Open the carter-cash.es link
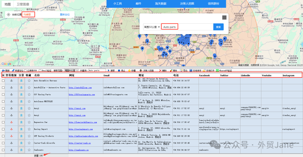The image size is (303, 157). 80,143
